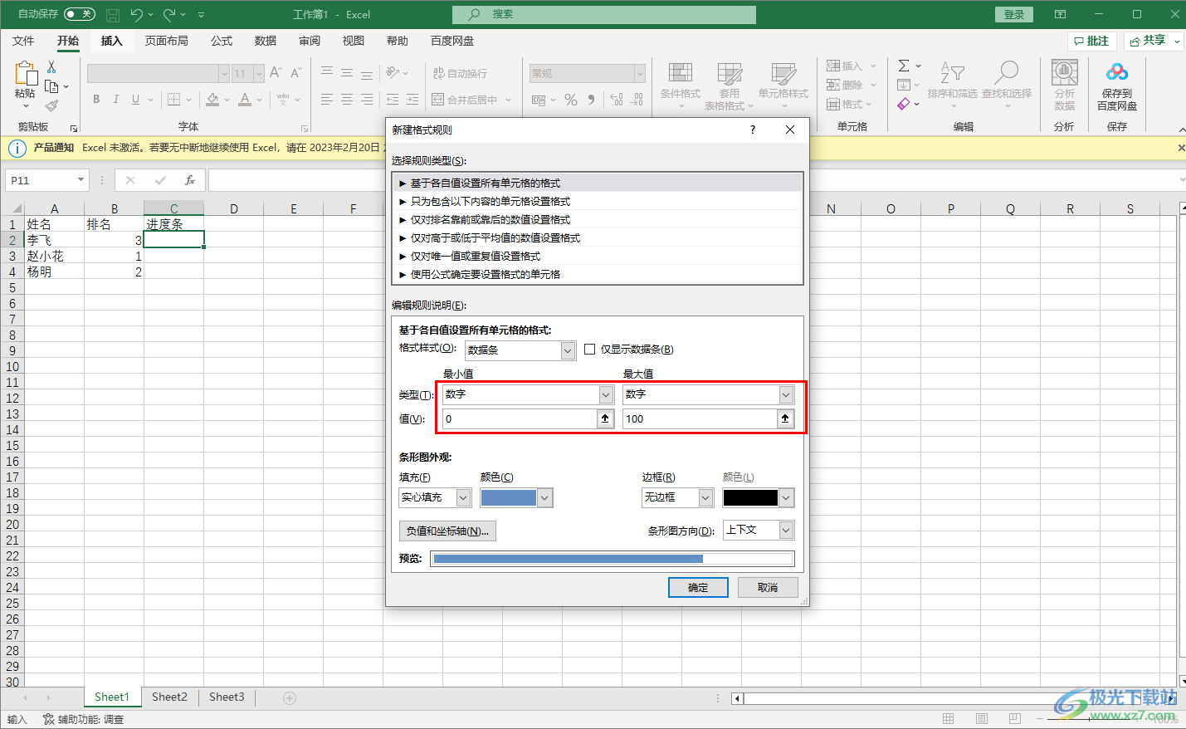Click the Conditional Formatting icon
The width and height of the screenshot is (1186, 729).
(x=681, y=74)
